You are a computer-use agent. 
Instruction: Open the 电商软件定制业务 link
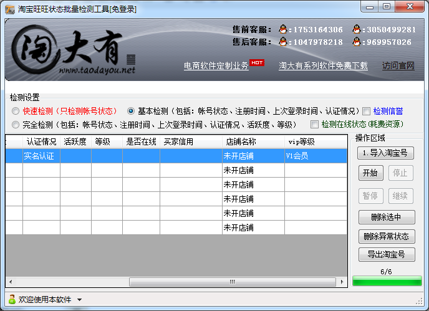tap(216, 66)
